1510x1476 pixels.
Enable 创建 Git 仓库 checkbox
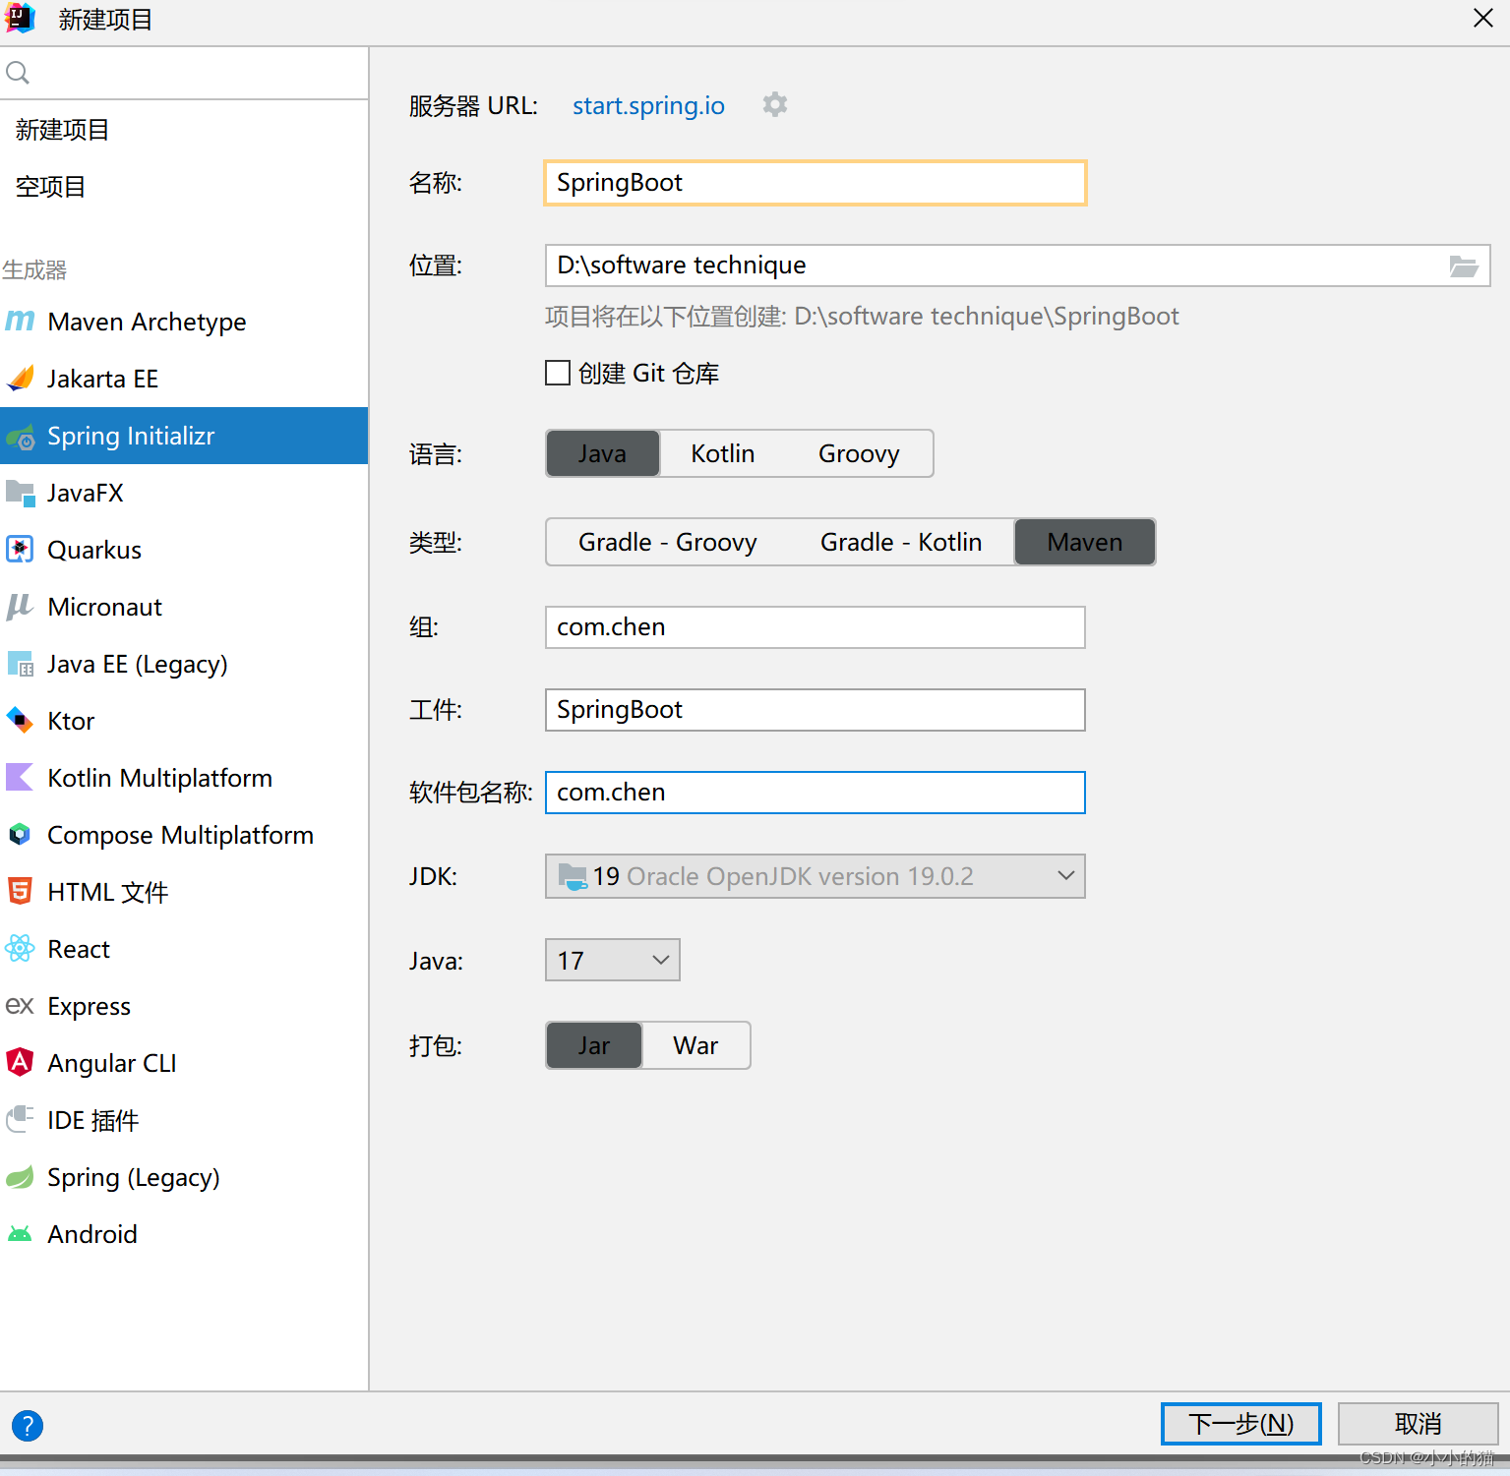coord(558,373)
